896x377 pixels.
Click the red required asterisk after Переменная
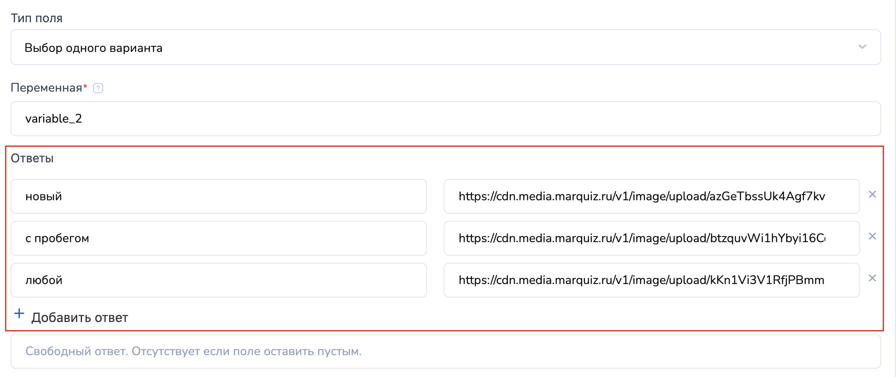point(85,86)
